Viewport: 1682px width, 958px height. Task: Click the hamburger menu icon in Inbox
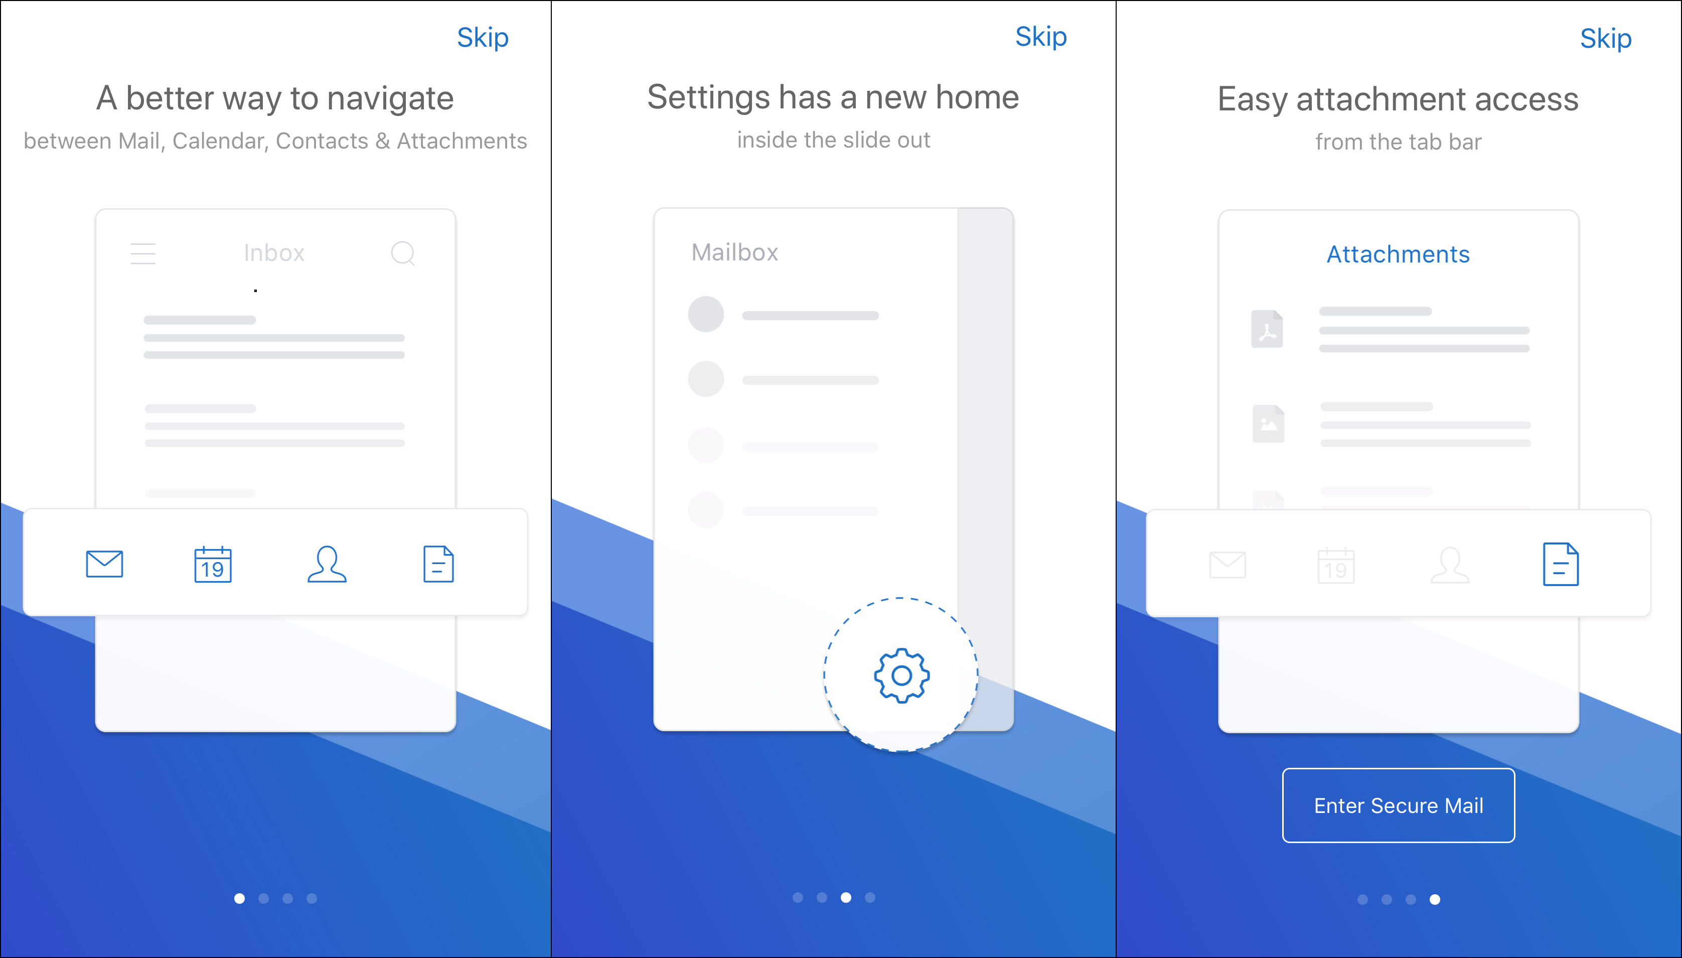click(143, 253)
